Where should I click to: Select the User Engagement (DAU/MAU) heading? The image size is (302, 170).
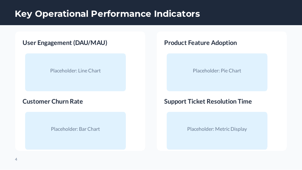(x=65, y=43)
